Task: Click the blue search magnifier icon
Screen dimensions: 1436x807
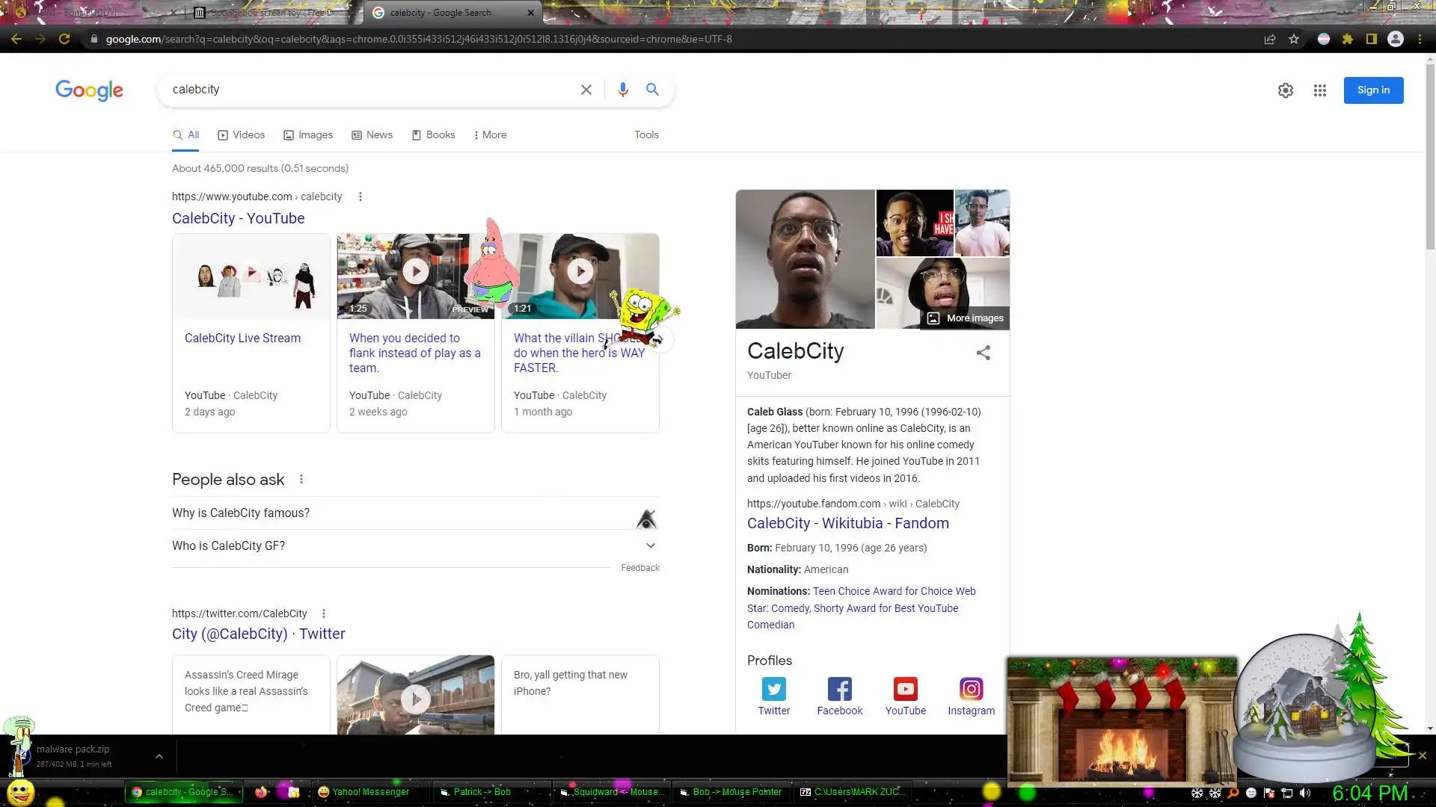Action: pos(652,90)
